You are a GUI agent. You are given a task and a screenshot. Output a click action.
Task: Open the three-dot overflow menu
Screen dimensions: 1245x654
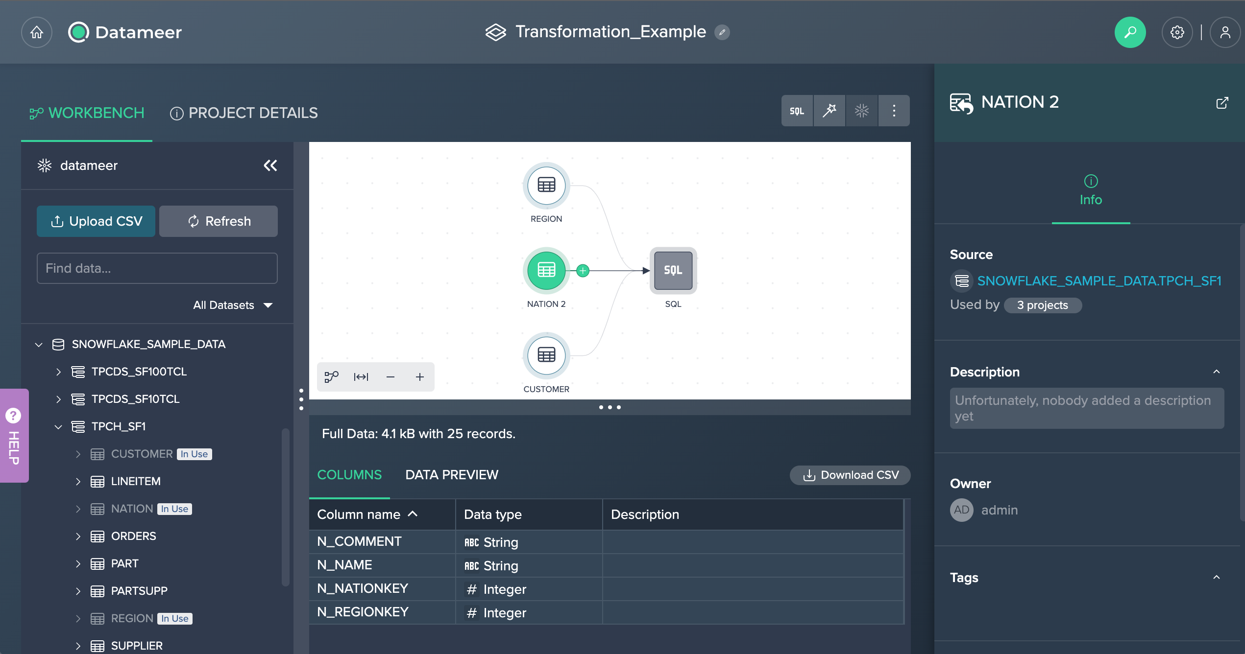[894, 110]
